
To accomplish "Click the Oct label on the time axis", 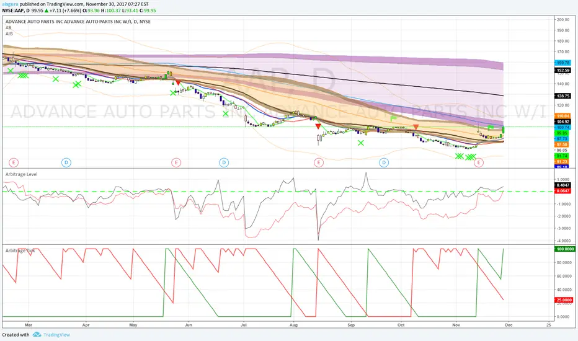I will (401, 325).
